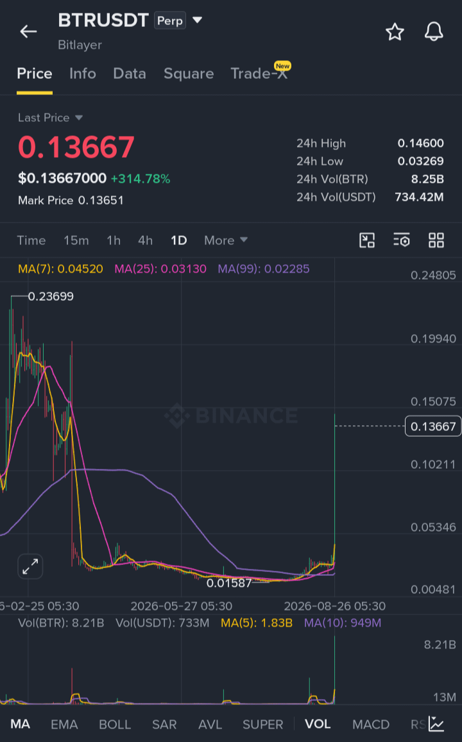
Task: Switch to the Info tab
Action: pos(83,74)
